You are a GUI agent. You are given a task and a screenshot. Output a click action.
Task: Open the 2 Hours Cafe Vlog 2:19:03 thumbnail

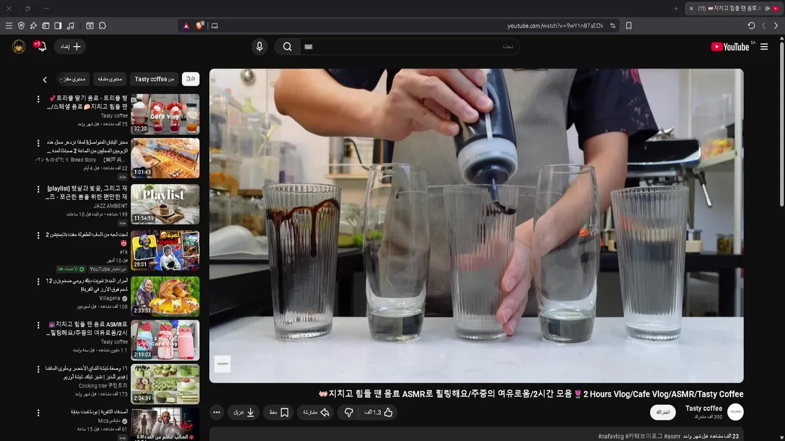point(165,340)
